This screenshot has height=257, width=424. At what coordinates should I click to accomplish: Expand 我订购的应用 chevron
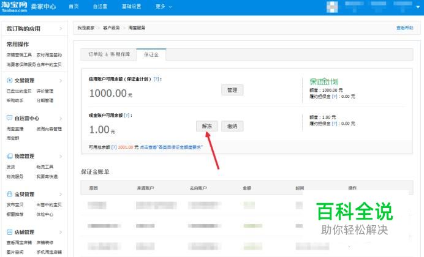tap(61, 29)
